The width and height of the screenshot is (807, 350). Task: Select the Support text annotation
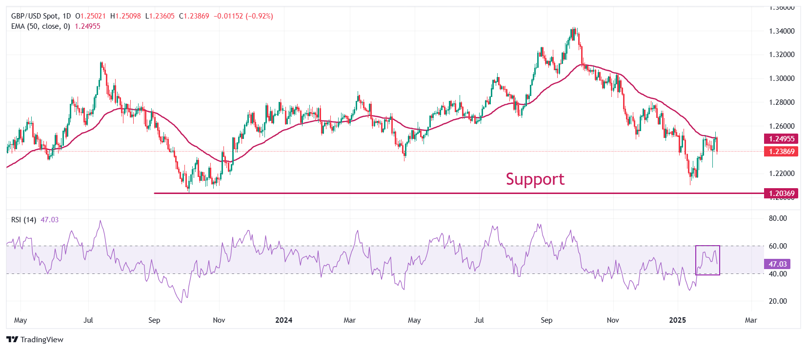(x=535, y=179)
